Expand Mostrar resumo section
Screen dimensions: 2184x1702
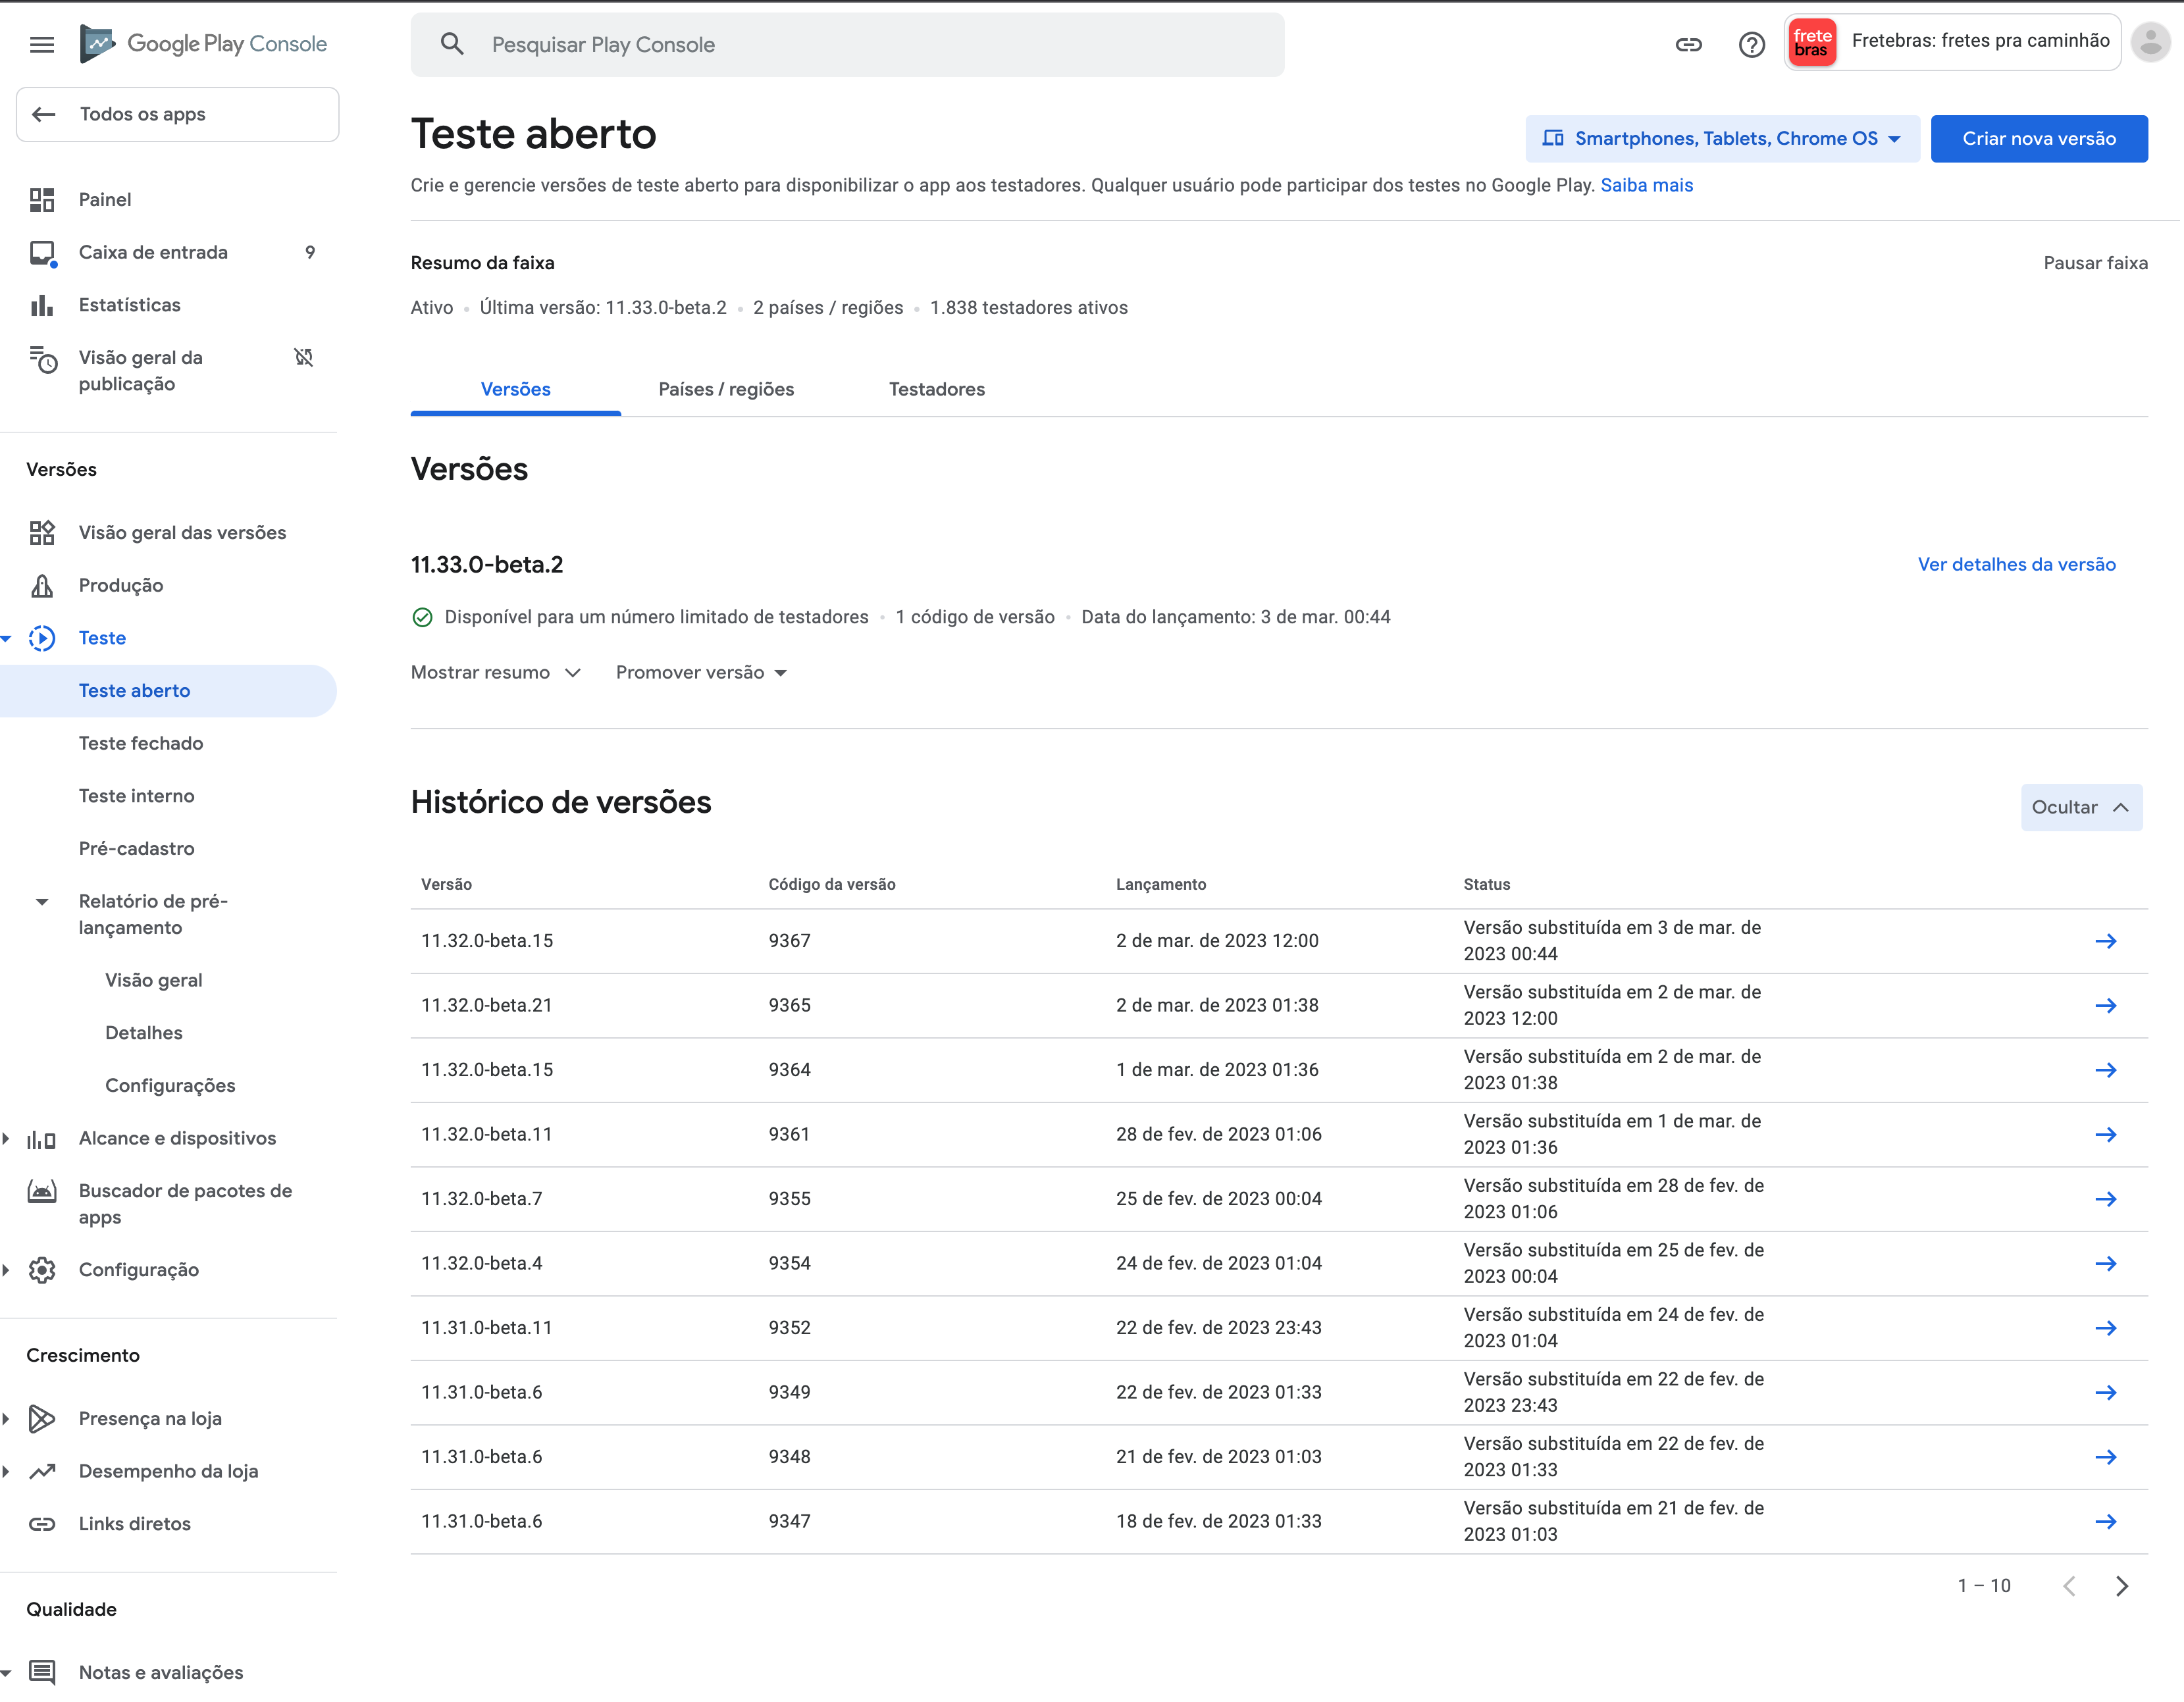[496, 673]
